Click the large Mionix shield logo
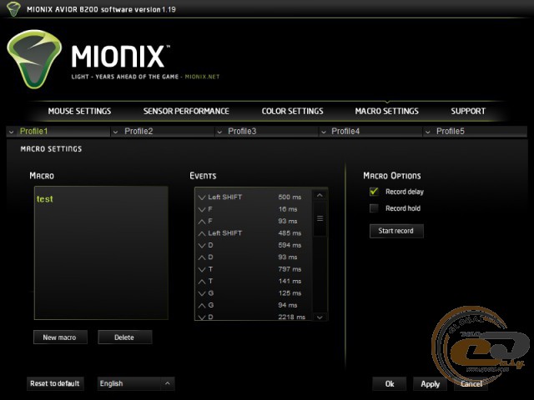534x400 pixels. [x=34, y=59]
